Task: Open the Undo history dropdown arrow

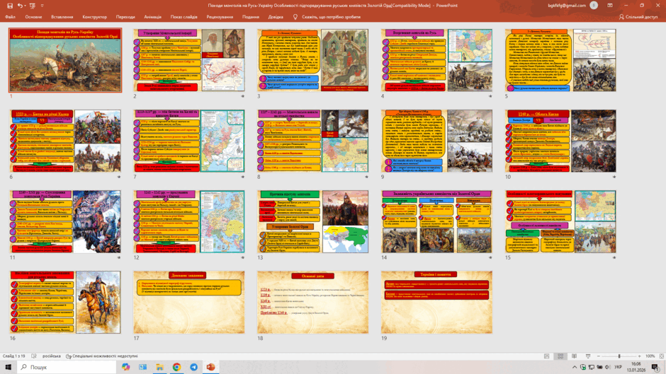Action: coord(25,6)
